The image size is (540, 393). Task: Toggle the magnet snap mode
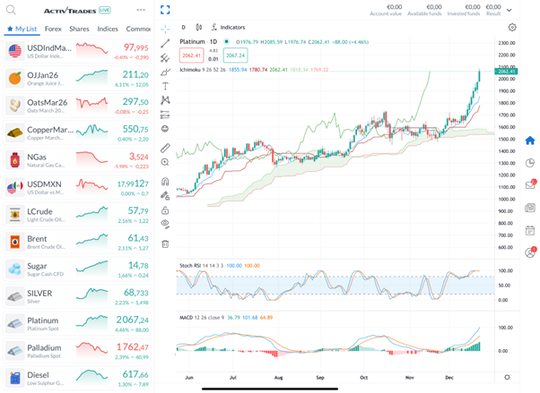165,181
